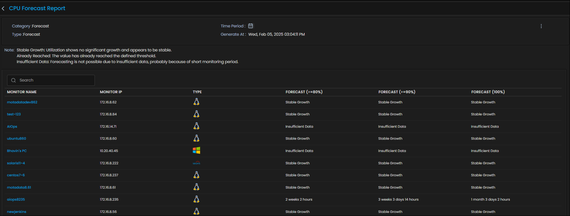Image resolution: width=570 pixels, height=216 pixels.
Task: Click the CPU Forecast Report title
Action: click(x=37, y=8)
